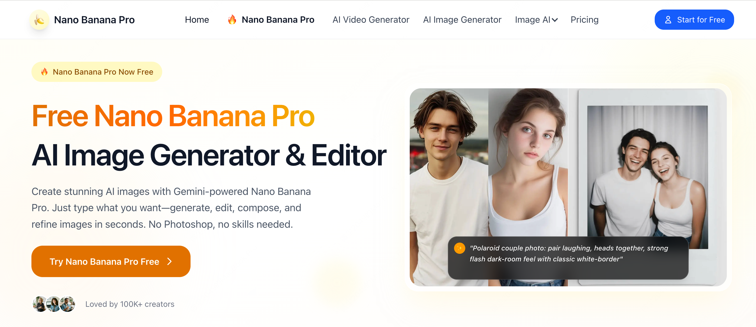Click the Nano Banana Pro brand name
Viewport: 756px width, 327px height.
click(x=94, y=20)
